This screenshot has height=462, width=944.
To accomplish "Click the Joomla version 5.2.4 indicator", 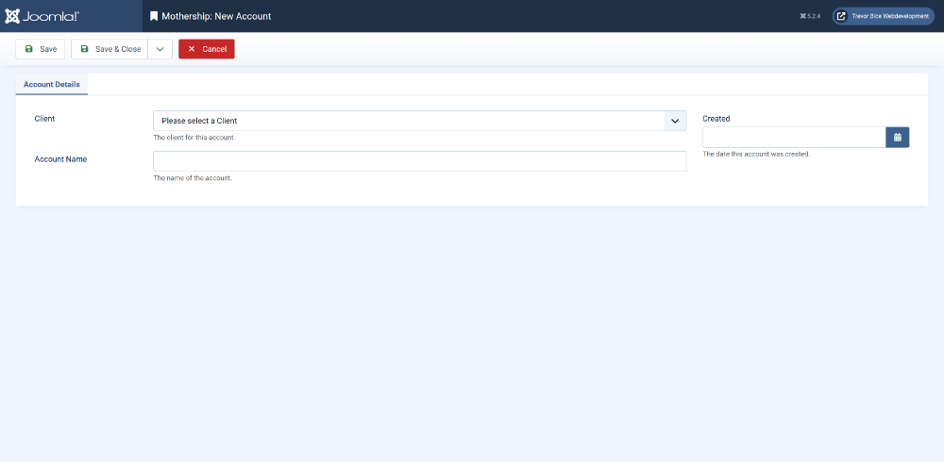I will (x=812, y=16).
